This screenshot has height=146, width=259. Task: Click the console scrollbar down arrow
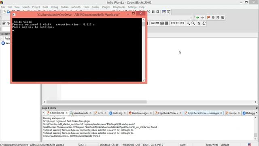144,80
